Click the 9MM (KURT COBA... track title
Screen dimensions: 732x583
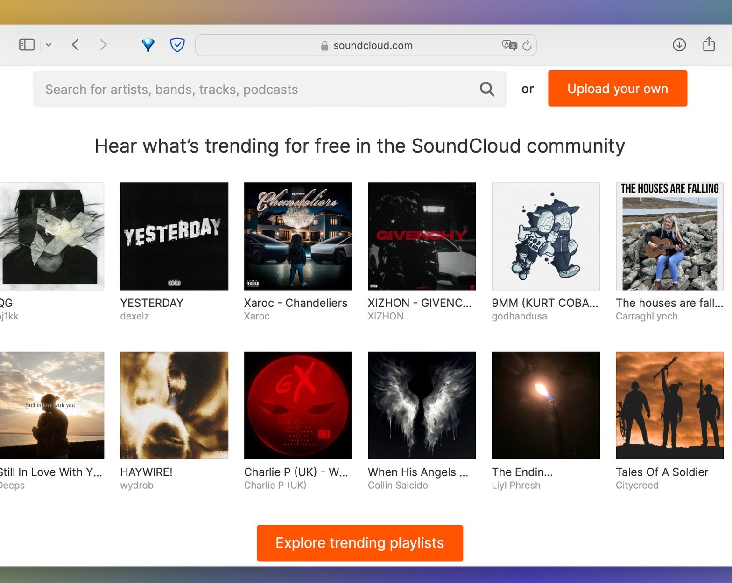pyautogui.click(x=545, y=303)
